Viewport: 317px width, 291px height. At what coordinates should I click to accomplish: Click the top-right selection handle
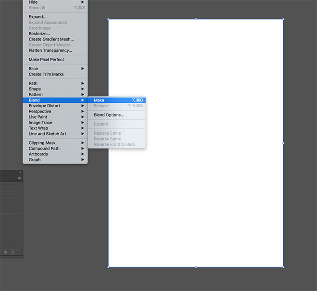tap(283, 19)
